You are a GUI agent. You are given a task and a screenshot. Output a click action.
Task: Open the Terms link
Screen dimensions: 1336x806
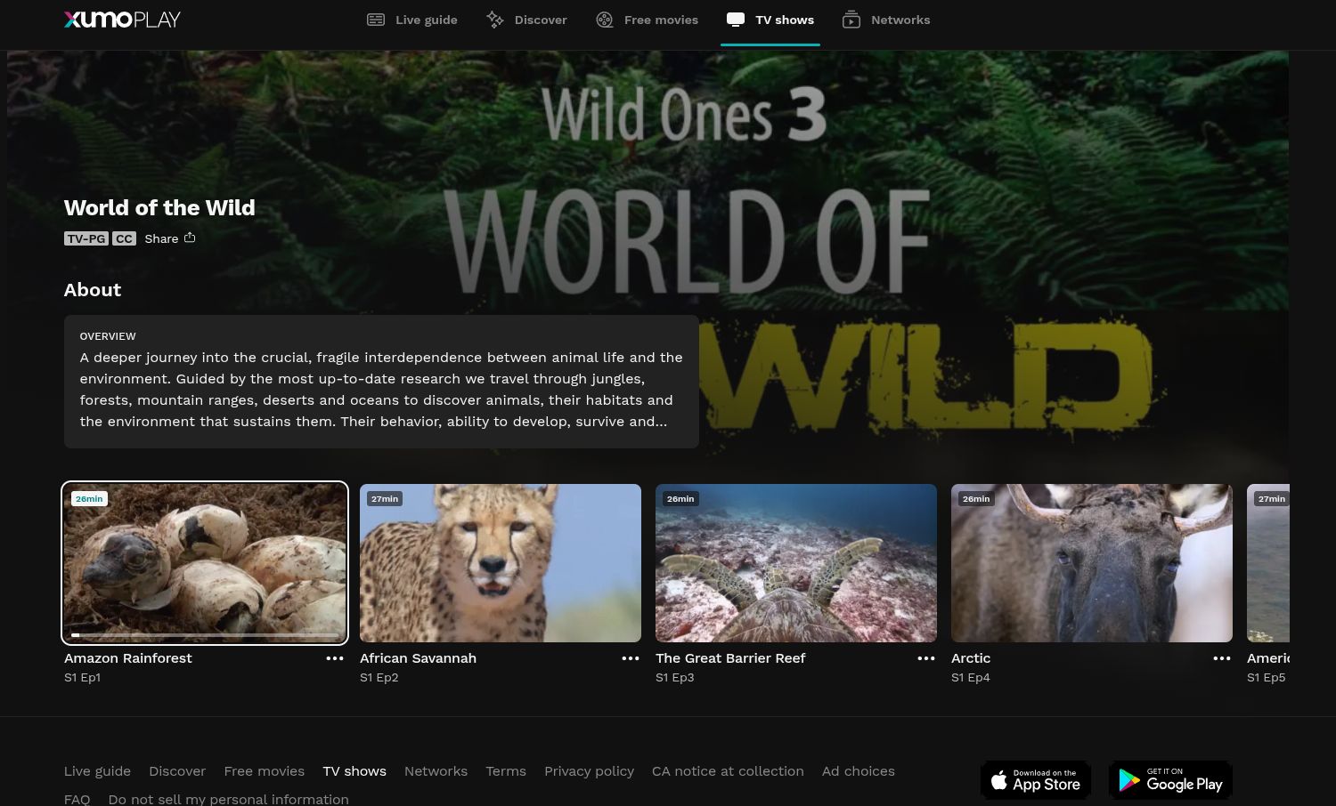(506, 771)
